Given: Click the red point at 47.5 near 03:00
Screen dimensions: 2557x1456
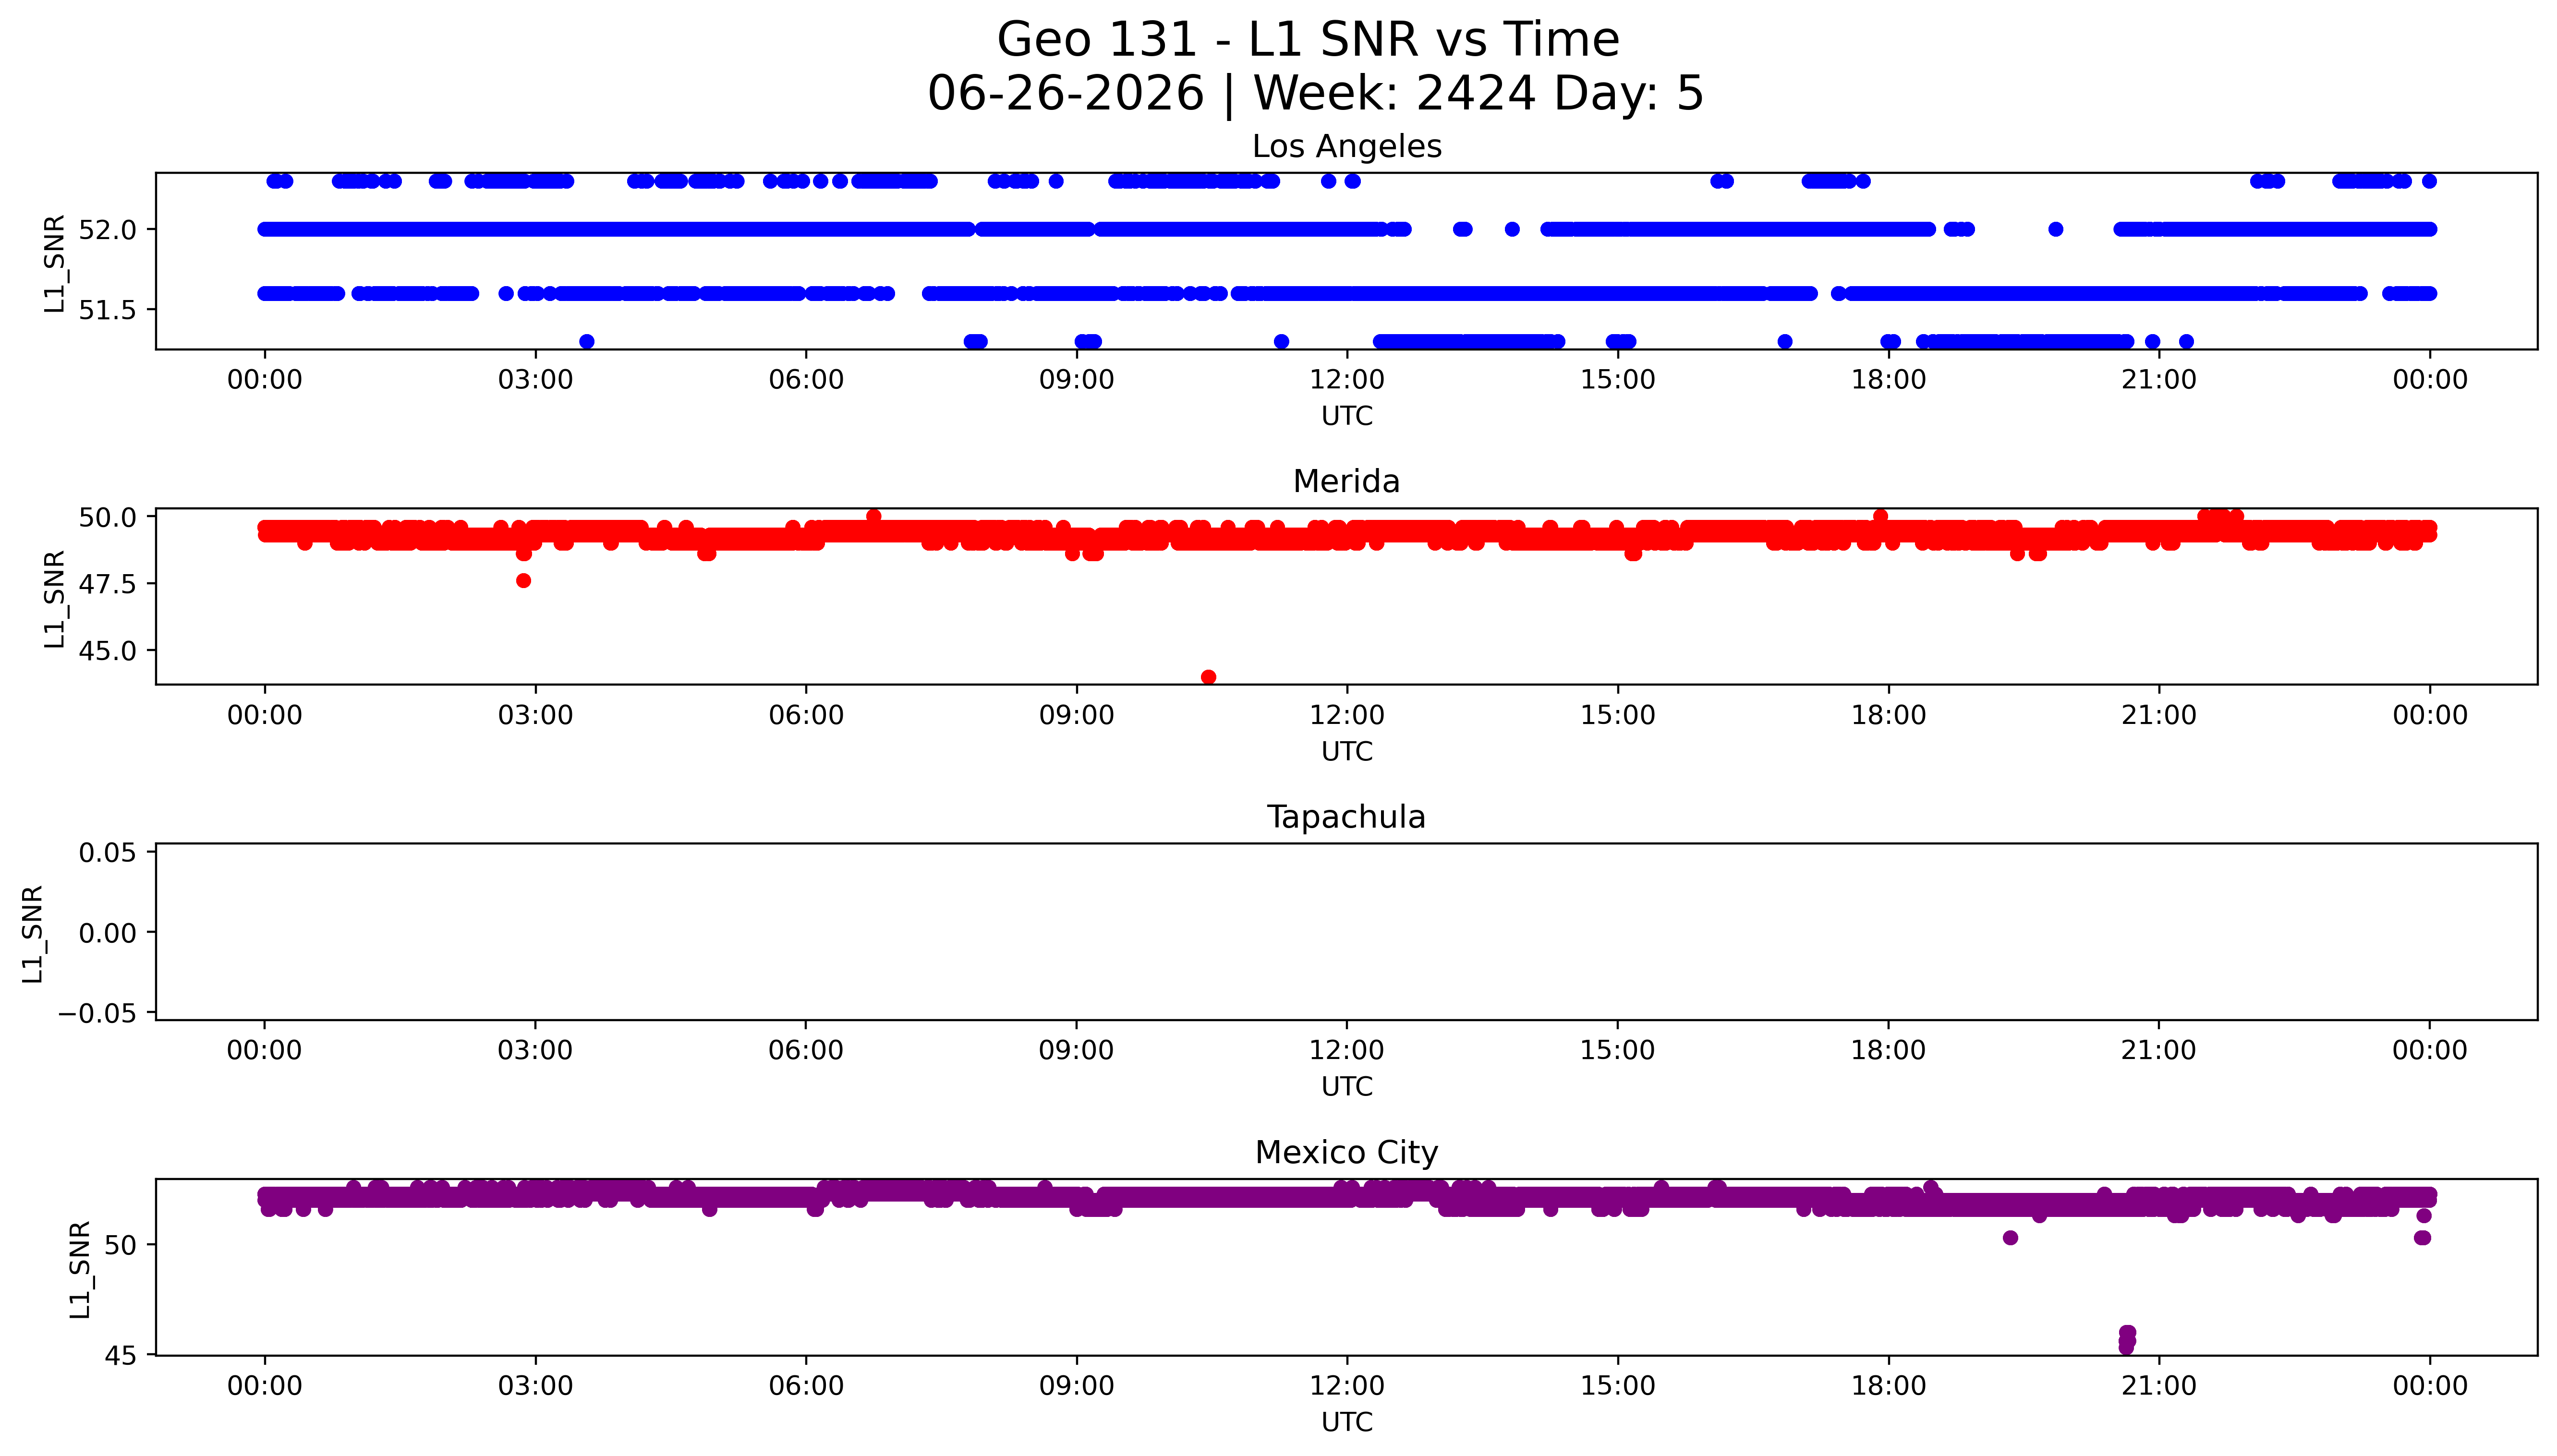Looking at the screenshot, I should 523,581.
